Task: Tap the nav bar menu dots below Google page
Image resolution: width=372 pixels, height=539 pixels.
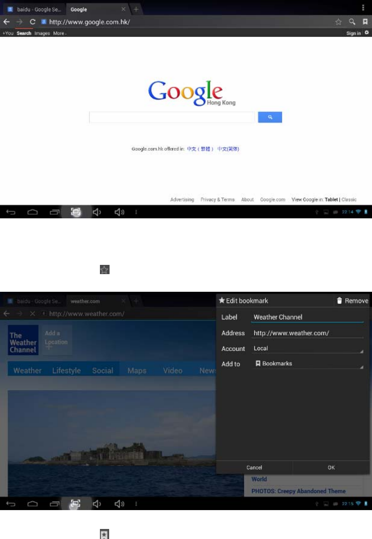Action: [x=136, y=212]
